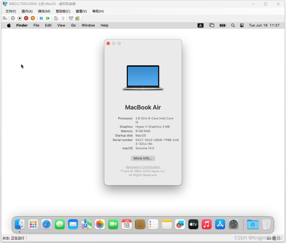
Task: Open the 媒体(M) menu
Action: coord(44,11)
